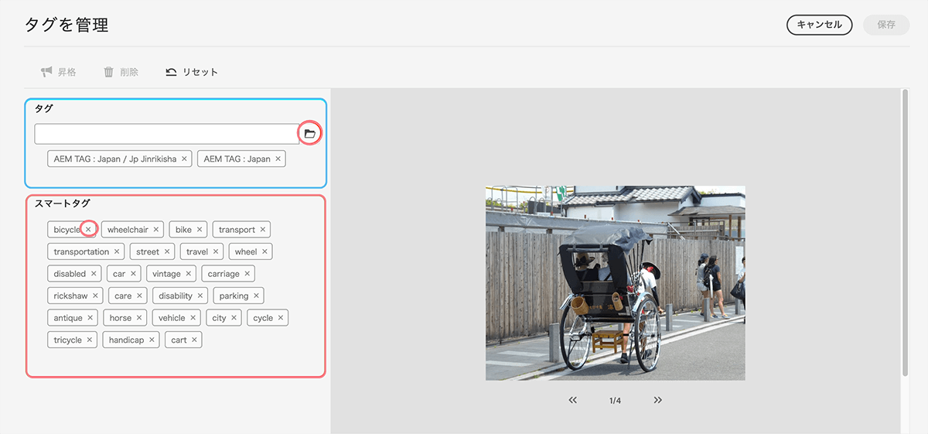
Task: Click the 1/4 page indicator
Action: [x=616, y=401]
